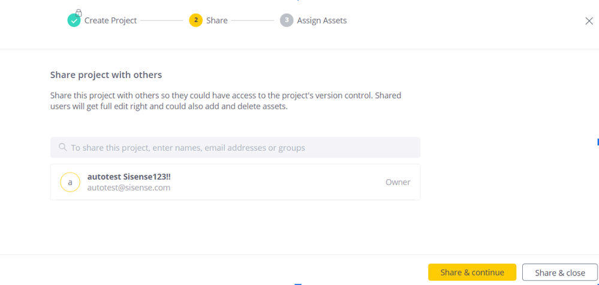This screenshot has width=599, height=285.
Task: Click the green checkmark Create Project step icon
Action: (74, 21)
